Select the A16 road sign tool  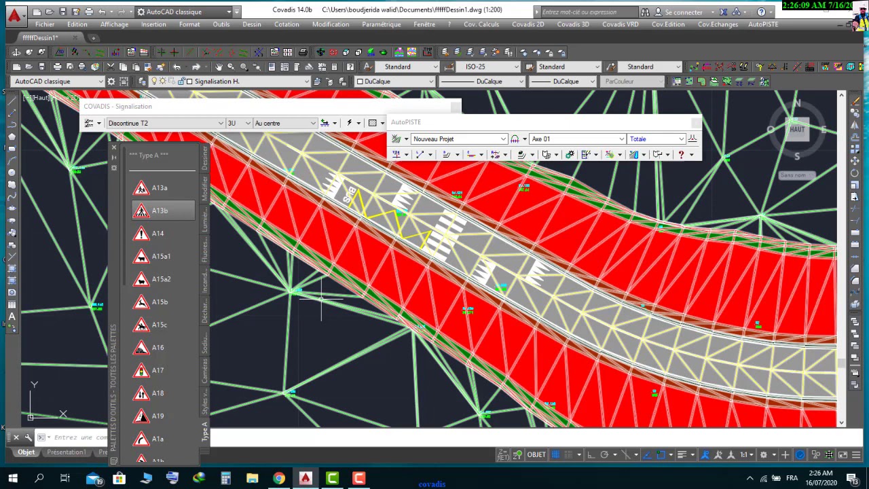(163, 348)
